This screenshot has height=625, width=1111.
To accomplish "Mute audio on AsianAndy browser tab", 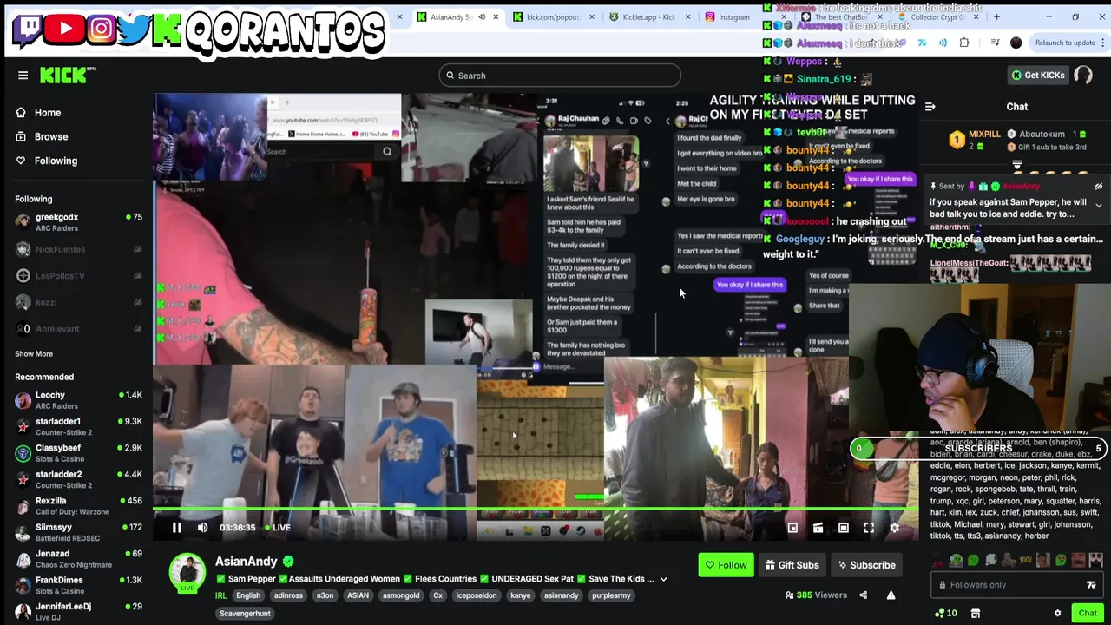I will pos(482,17).
